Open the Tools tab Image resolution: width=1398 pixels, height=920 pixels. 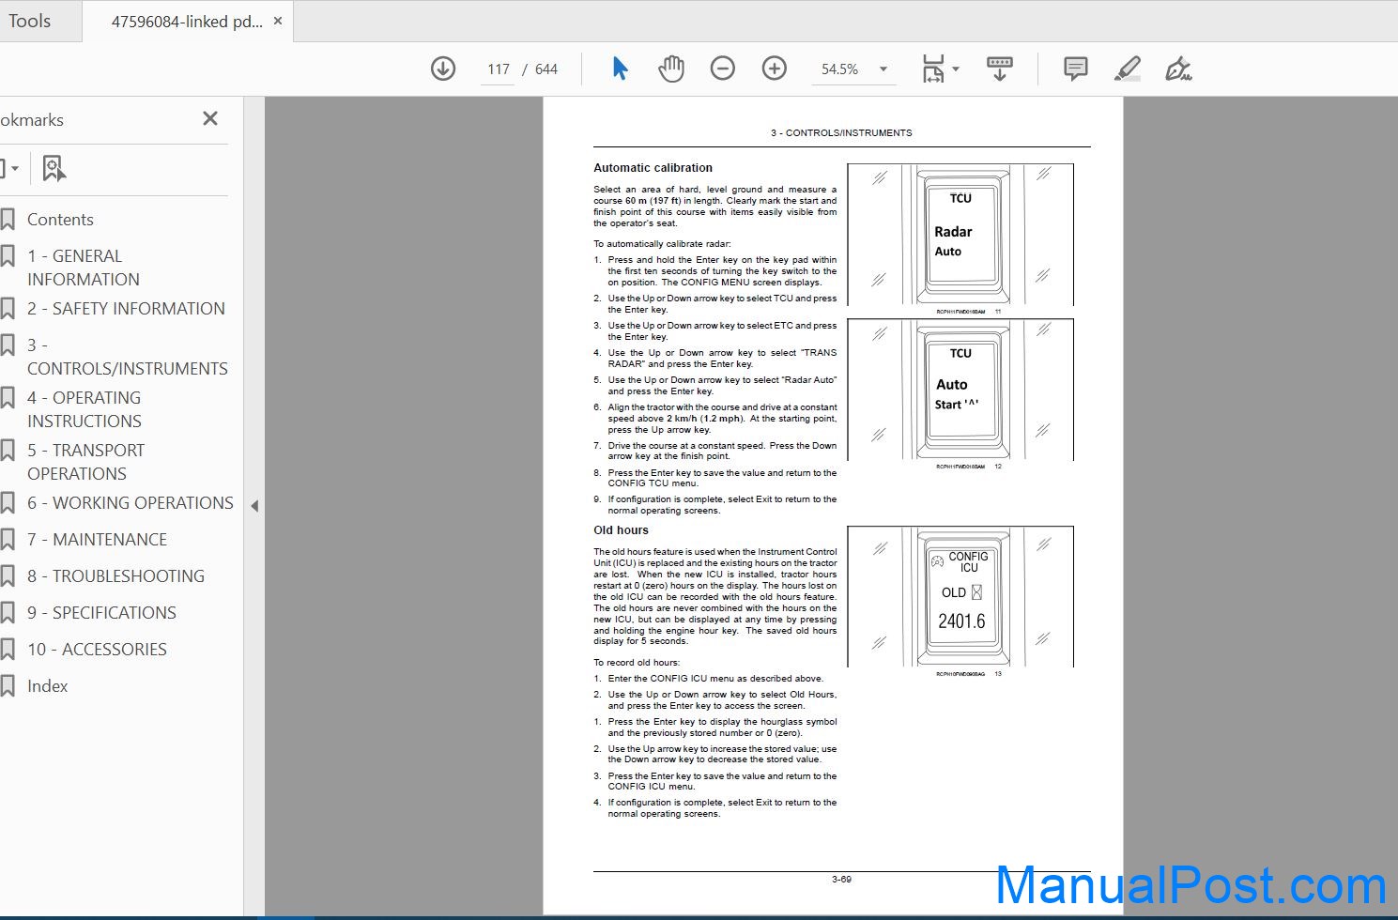click(30, 21)
